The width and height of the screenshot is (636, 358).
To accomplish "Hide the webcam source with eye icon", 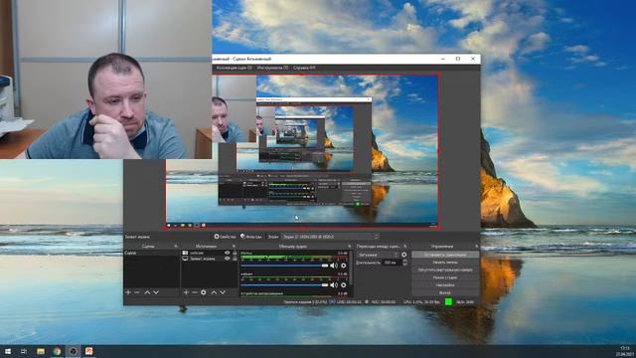I will [x=228, y=253].
